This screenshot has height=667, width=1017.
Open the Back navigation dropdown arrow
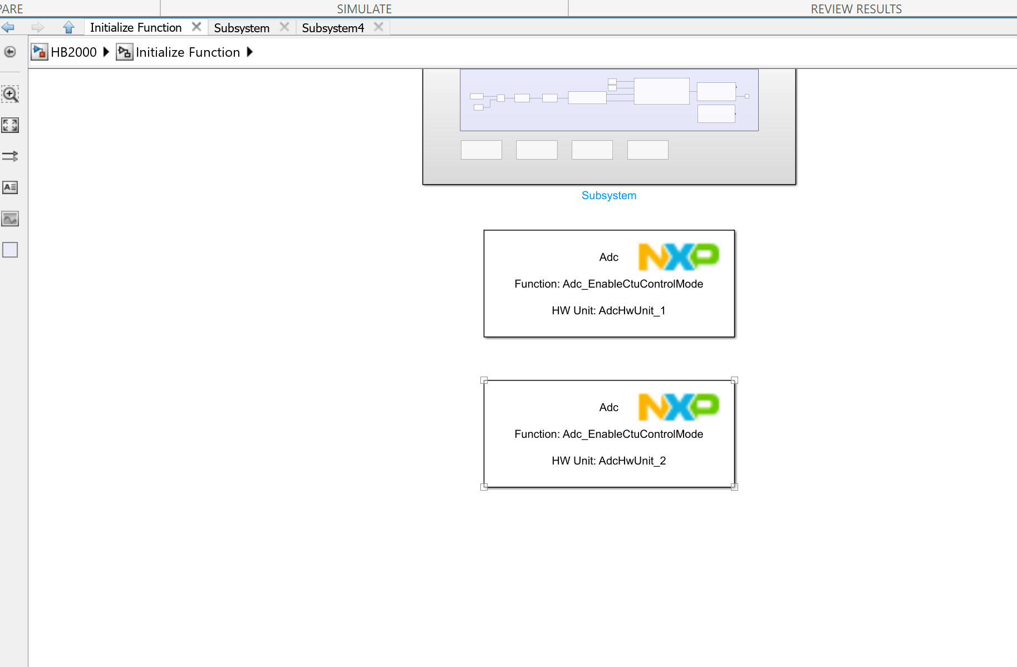tap(8, 27)
